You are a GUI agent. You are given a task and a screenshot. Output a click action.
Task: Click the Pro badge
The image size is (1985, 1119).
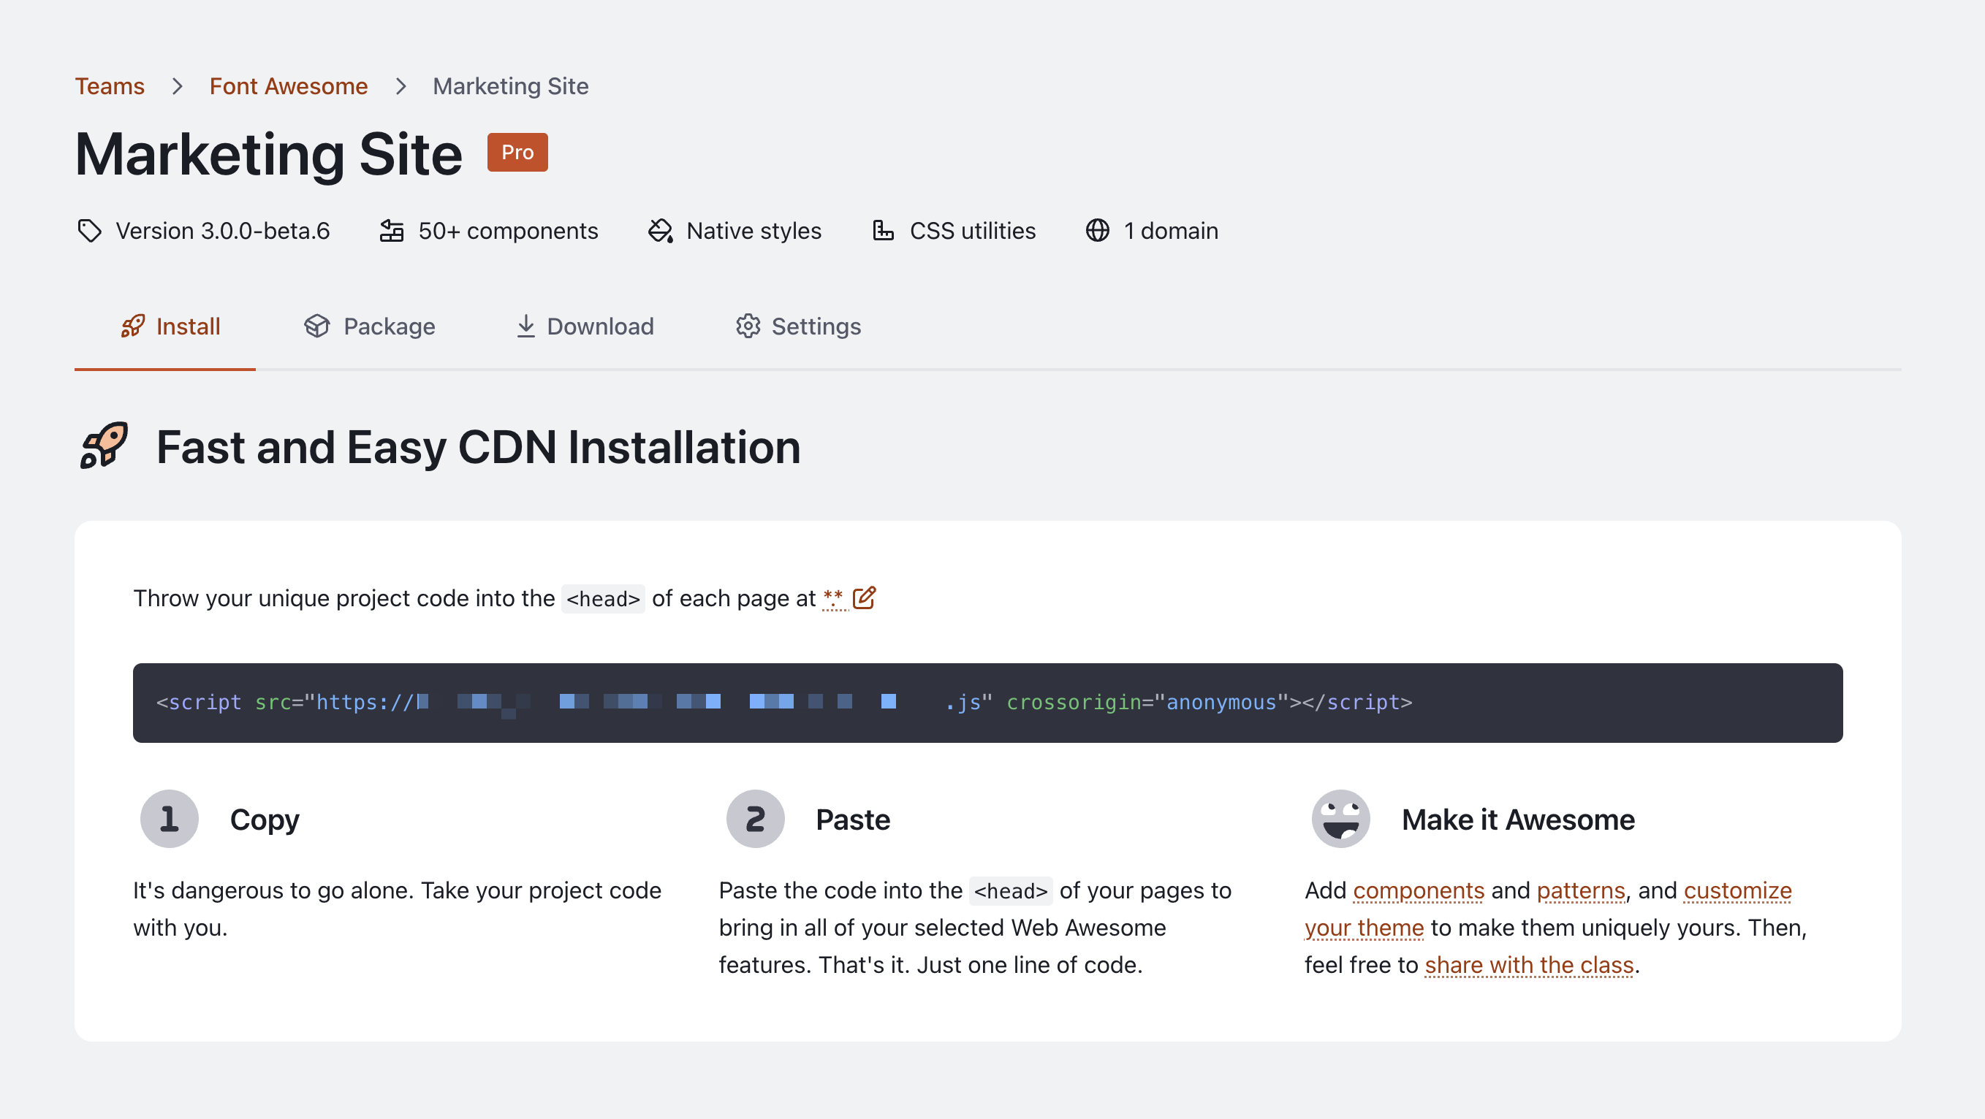[x=517, y=153]
